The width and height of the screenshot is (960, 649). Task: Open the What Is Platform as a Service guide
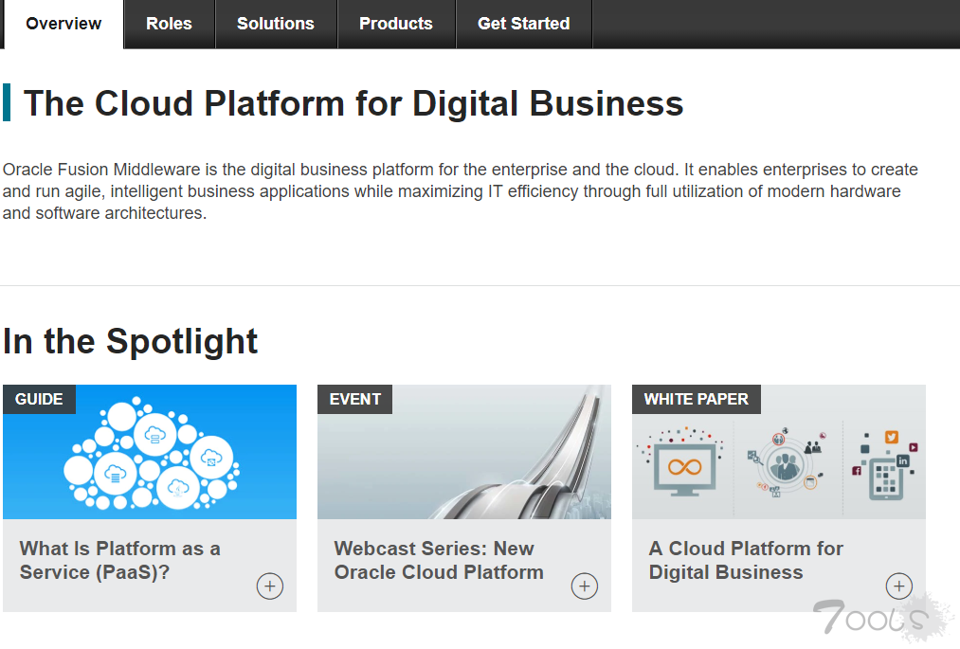[119, 559]
